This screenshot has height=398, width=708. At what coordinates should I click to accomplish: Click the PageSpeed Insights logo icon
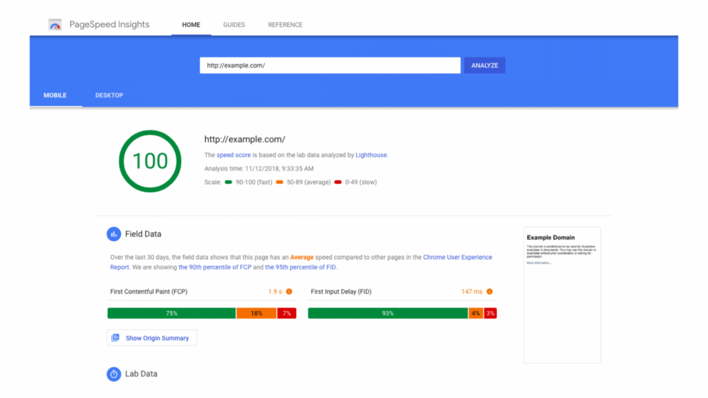tap(55, 25)
